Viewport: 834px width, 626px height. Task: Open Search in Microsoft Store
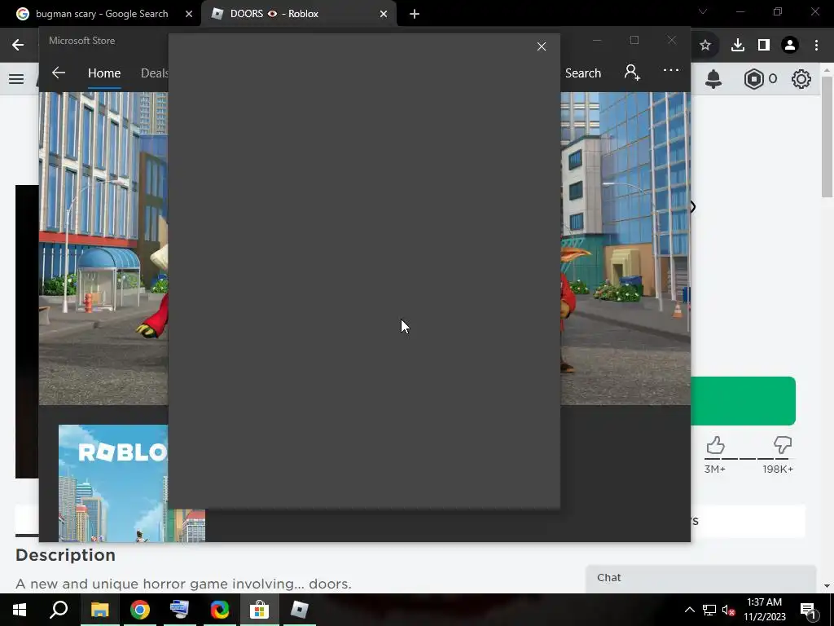pos(583,73)
